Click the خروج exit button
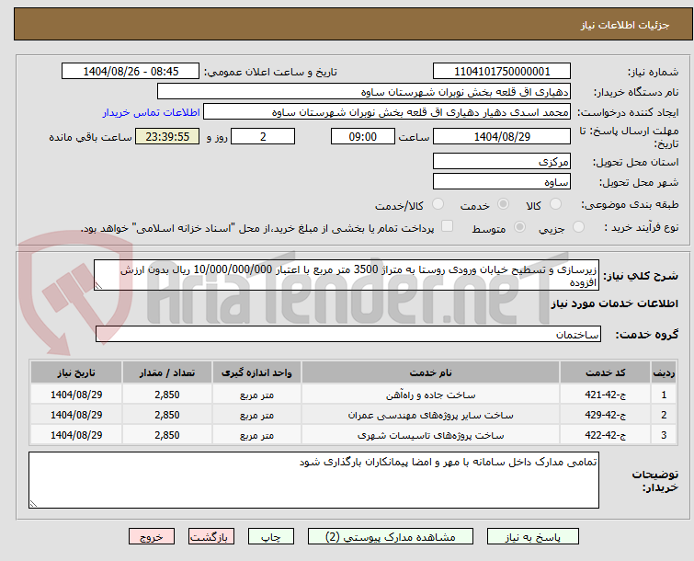This screenshot has width=694, height=561. (x=152, y=537)
